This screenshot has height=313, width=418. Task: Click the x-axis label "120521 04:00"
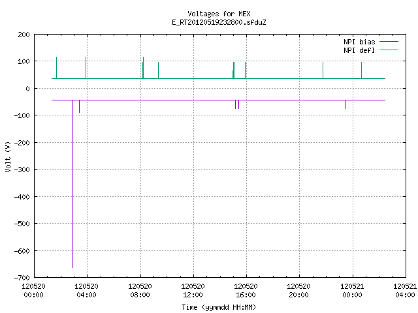coord(405,291)
